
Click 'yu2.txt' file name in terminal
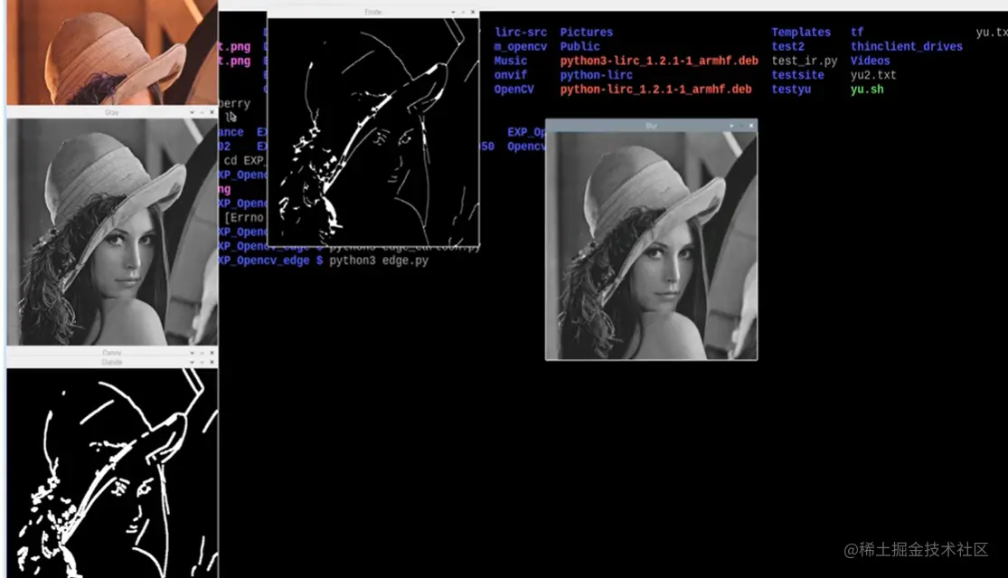click(x=873, y=74)
